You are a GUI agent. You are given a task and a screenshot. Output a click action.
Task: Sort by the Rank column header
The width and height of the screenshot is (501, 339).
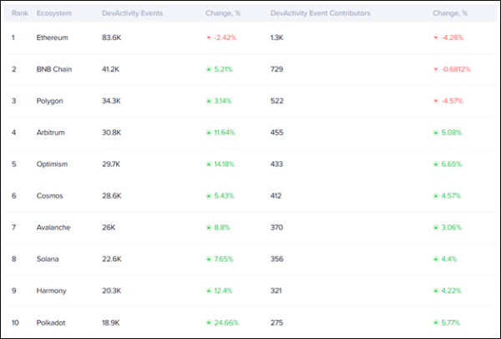tap(19, 14)
